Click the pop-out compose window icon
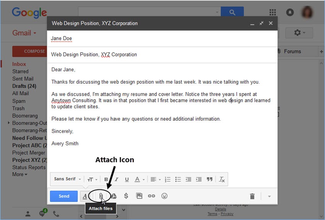Viewport: 325px width, 220px height. pyautogui.click(x=262, y=23)
